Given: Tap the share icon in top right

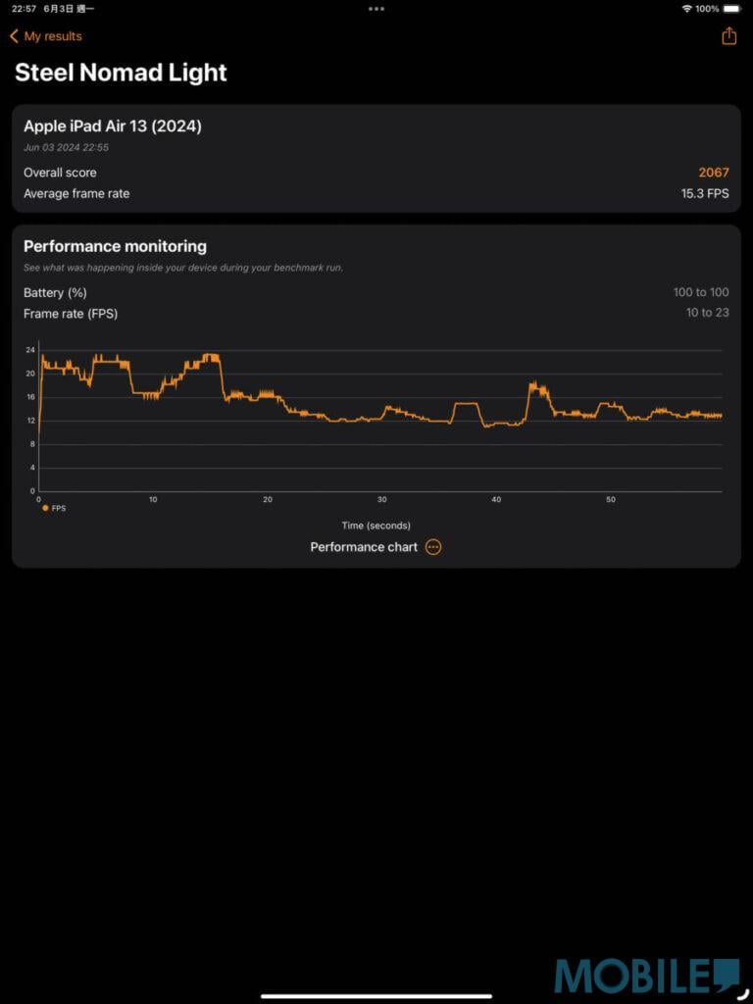Looking at the screenshot, I should 728,36.
